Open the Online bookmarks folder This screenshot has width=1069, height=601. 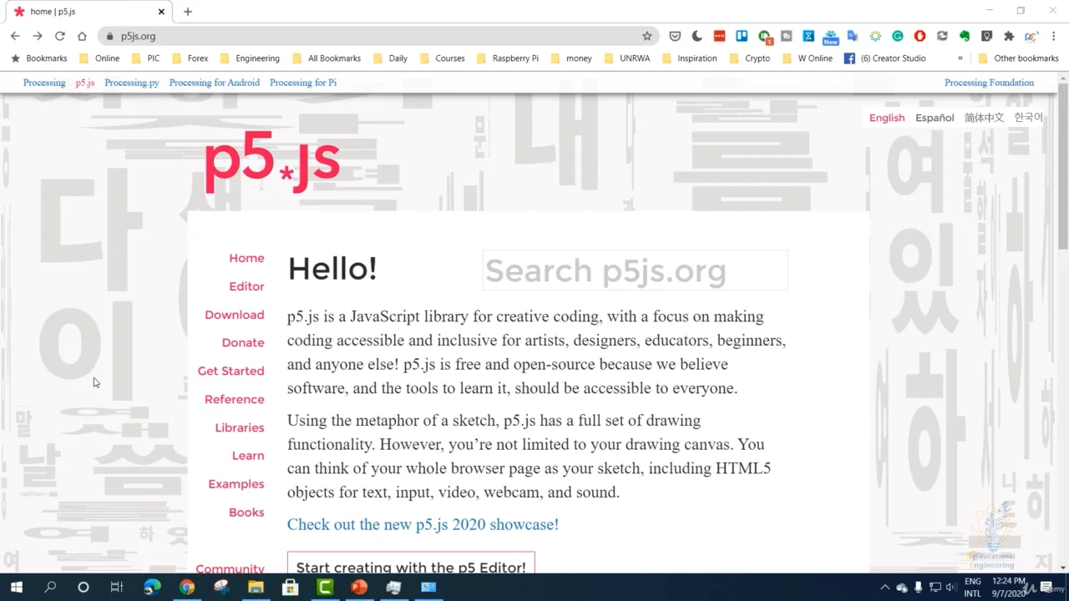point(99,58)
